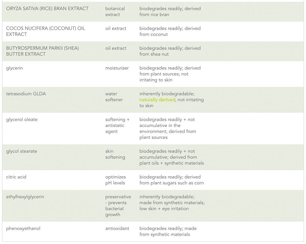Open the 'naturally derived' link
Image resolution: width=306 pixels, height=244 pixels.
pos(157,100)
